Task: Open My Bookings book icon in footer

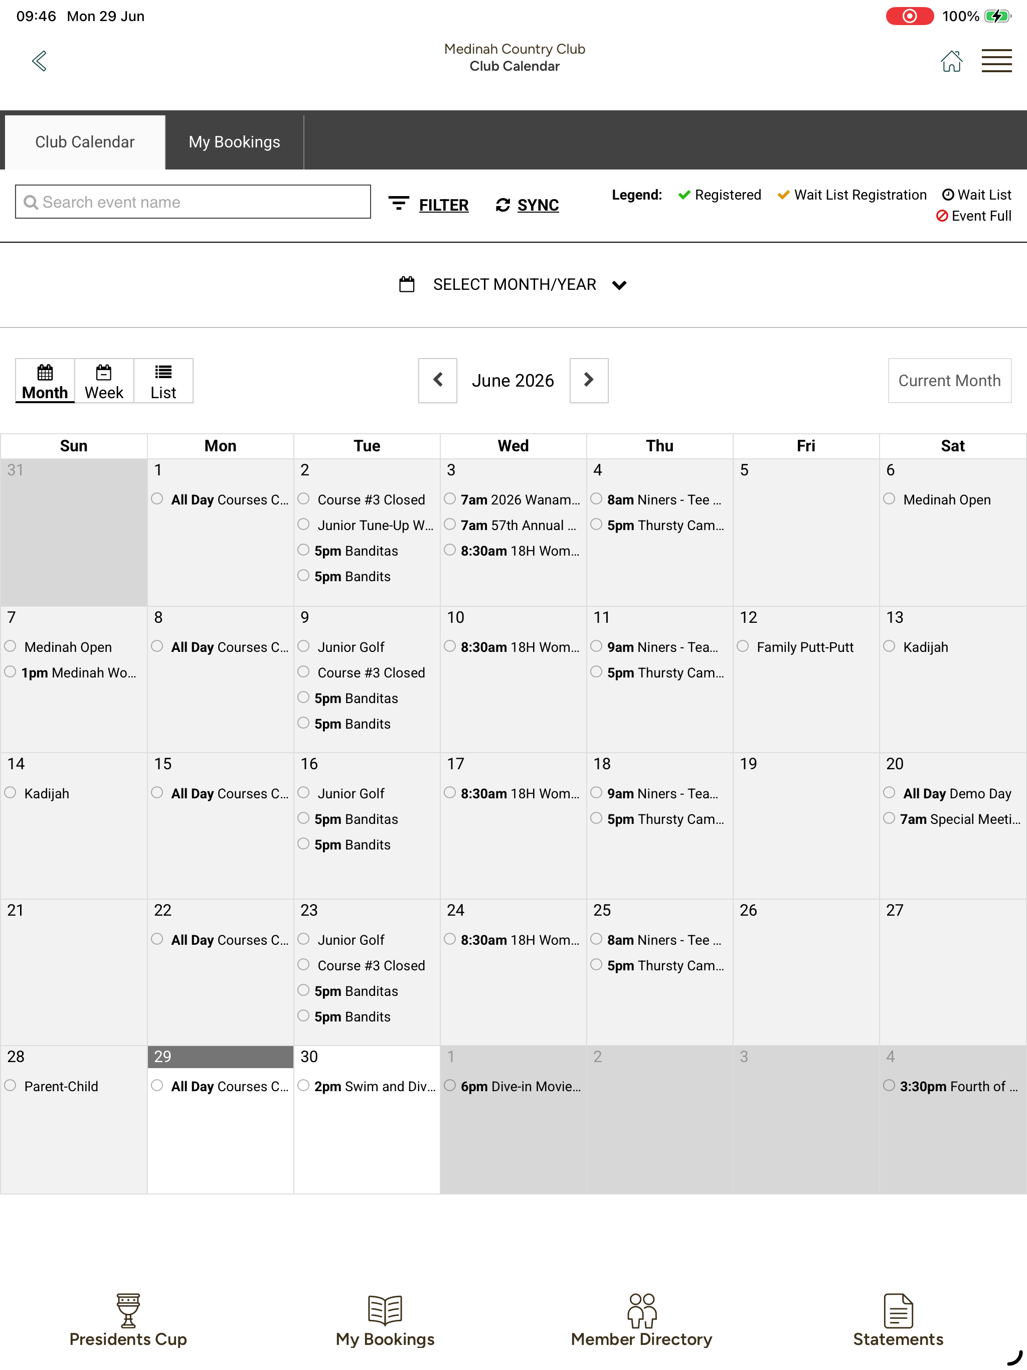Action: pyautogui.click(x=385, y=1310)
